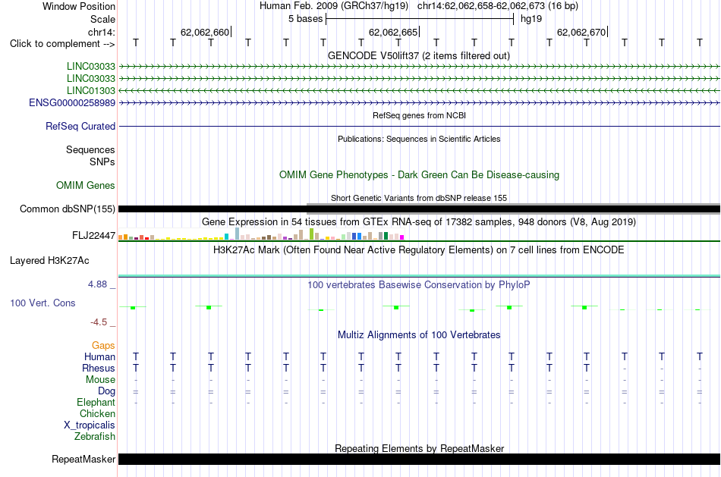721x477 pixels.
Task: Click the Elephant alignment row label
Action: tap(96, 403)
